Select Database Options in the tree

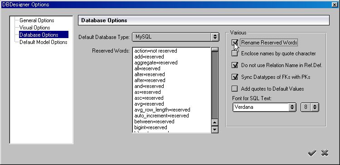44,35
